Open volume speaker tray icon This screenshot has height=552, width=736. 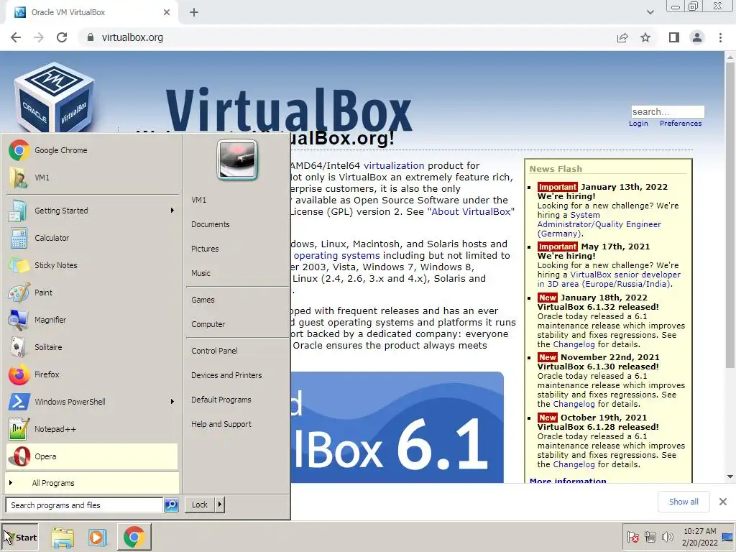(x=667, y=537)
